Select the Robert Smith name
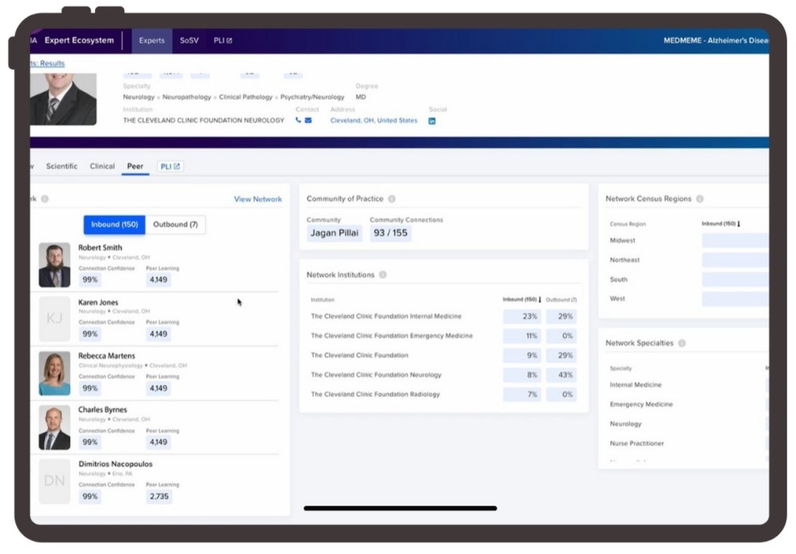Screen dimensions: 796x554 [x=100, y=247]
